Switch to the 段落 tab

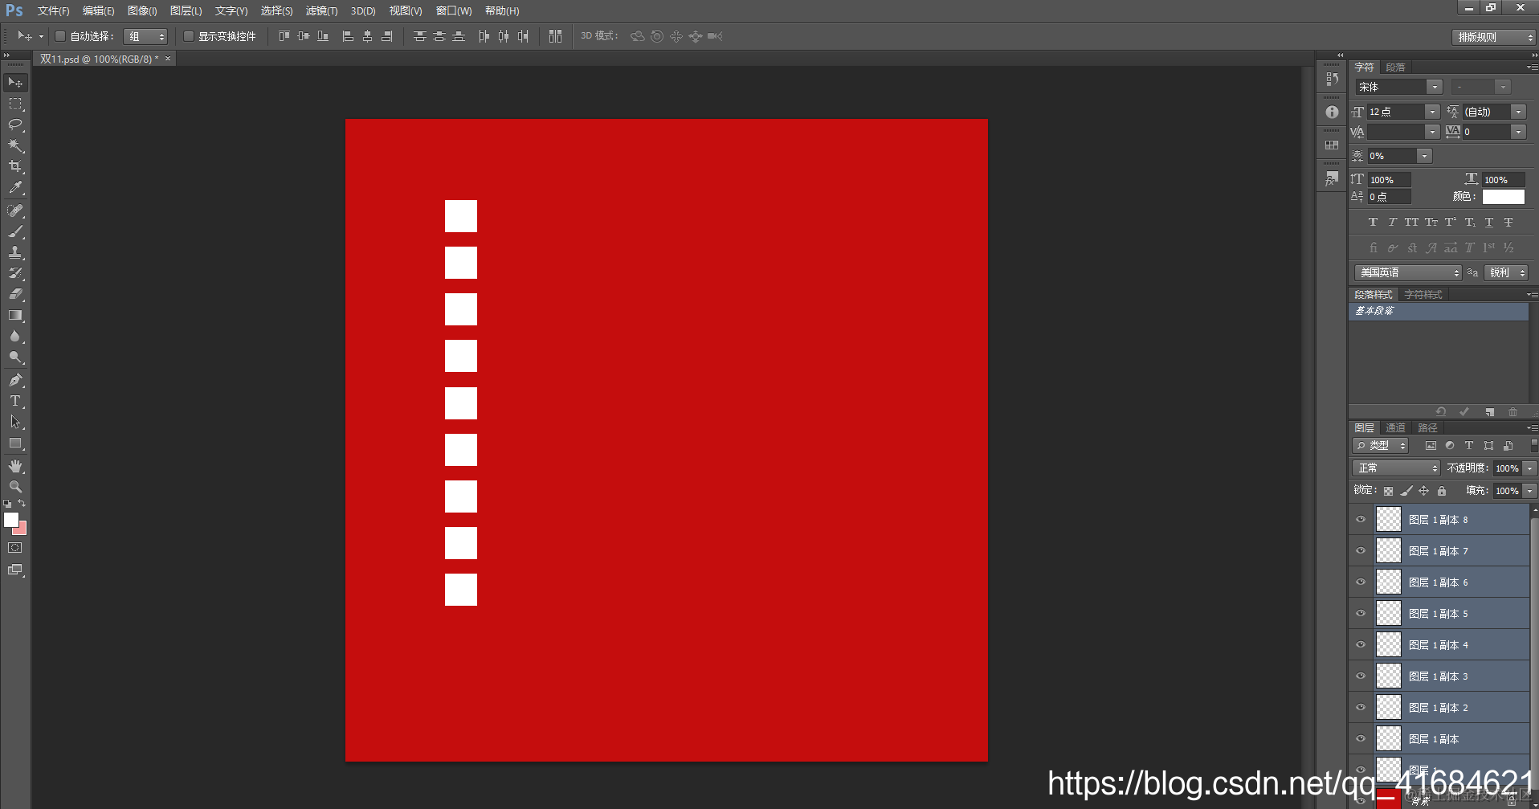(1395, 67)
